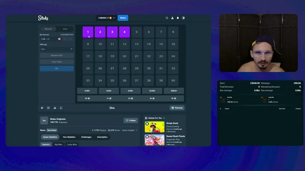
Task: Click the Wallet button
Action: click(x=123, y=18)
